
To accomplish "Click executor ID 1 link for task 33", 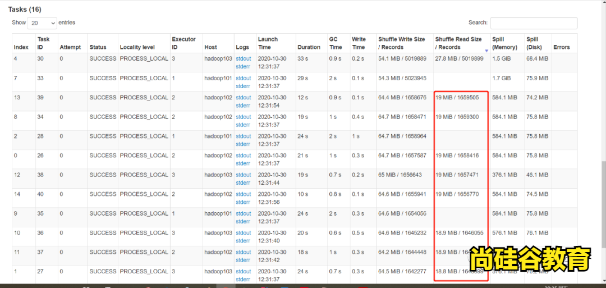I will click(173, 78).
